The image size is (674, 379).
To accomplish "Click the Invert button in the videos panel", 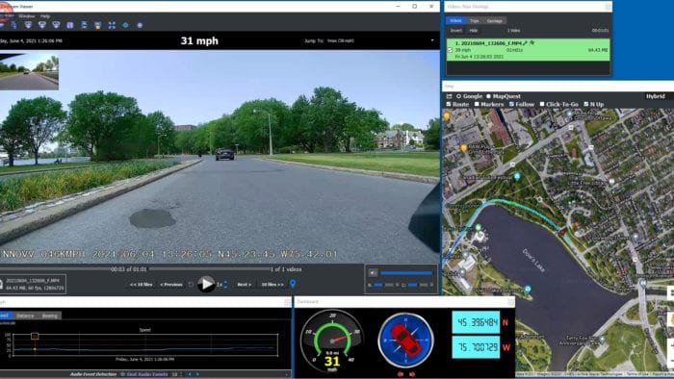I will pos(456,31).
